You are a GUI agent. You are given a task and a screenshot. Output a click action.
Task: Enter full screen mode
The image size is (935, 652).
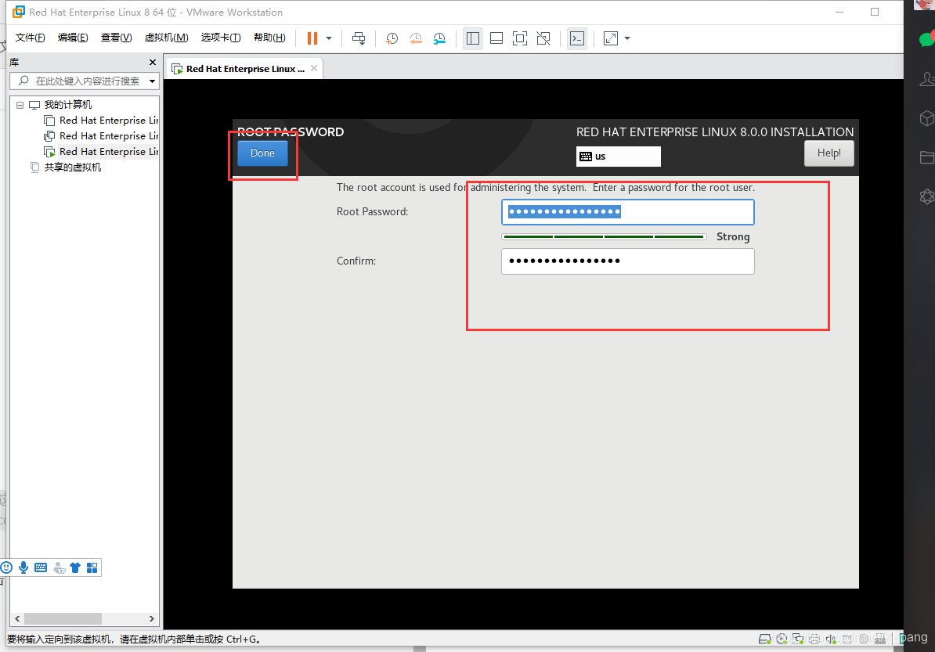tap(520, 38)
